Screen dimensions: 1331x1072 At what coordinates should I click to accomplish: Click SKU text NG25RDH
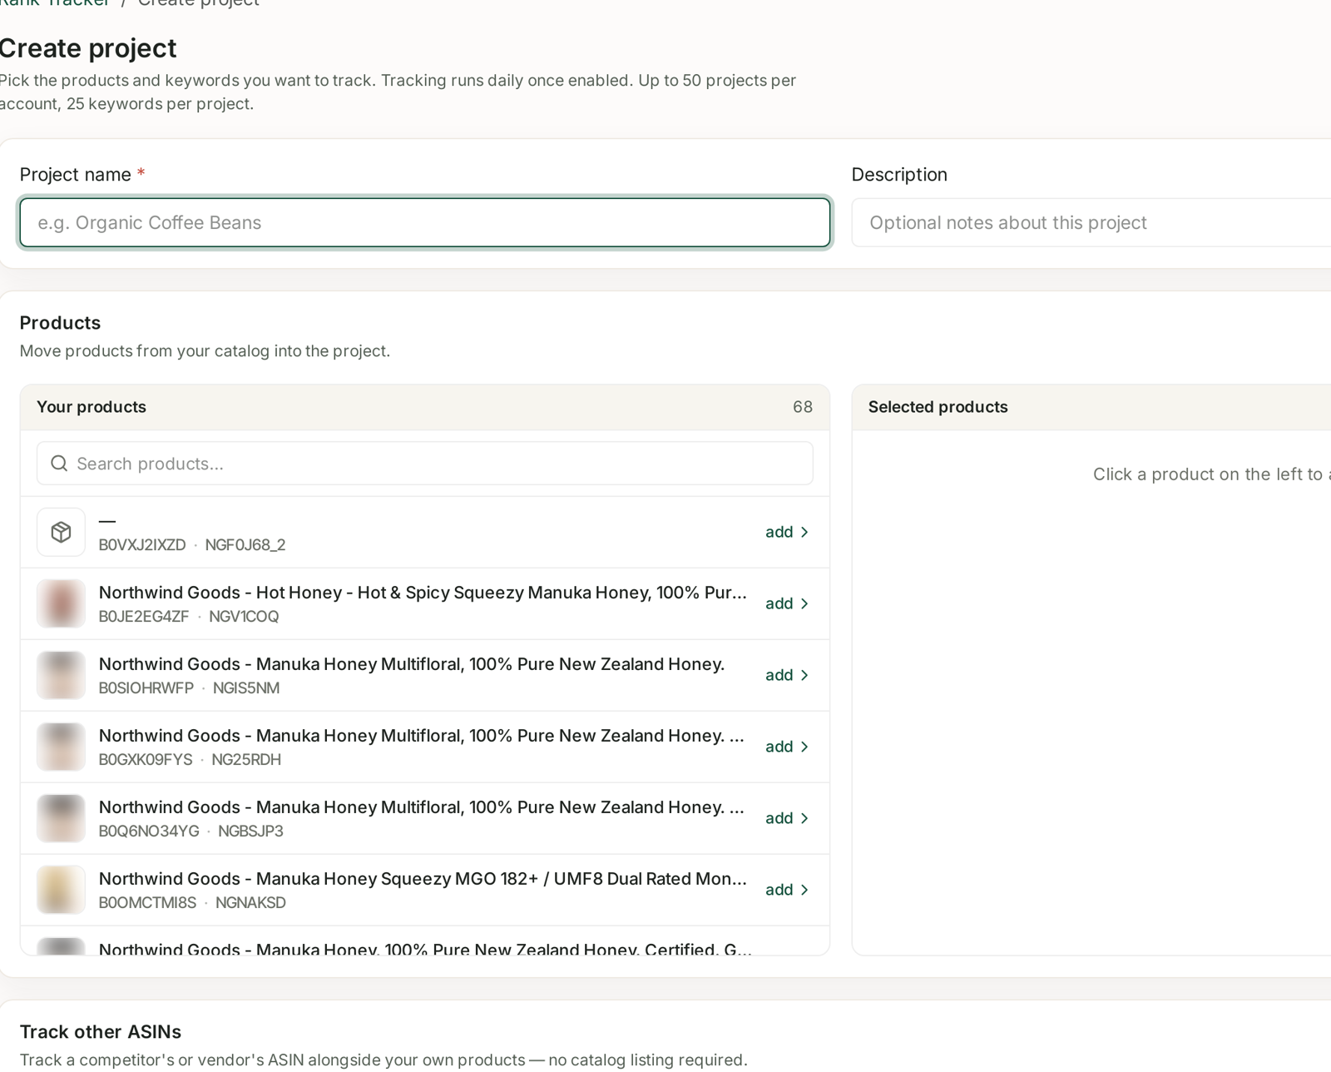click(x=246, y=760)
